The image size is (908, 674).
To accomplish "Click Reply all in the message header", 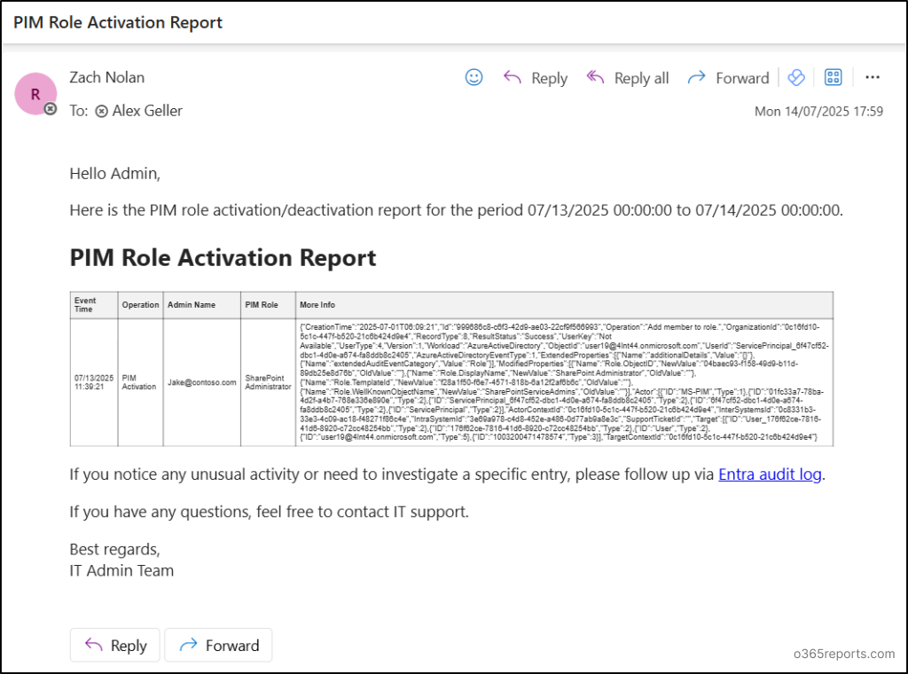I will (627, 77).
